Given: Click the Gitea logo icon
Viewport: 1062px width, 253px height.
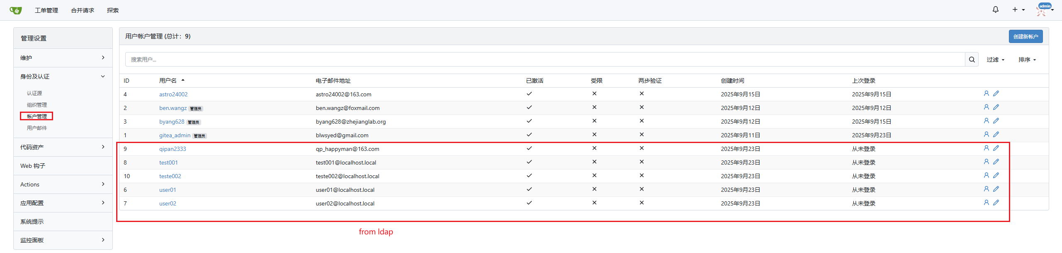Looking at the screenshot, I should pyautogui.click(x=16, y=10).
